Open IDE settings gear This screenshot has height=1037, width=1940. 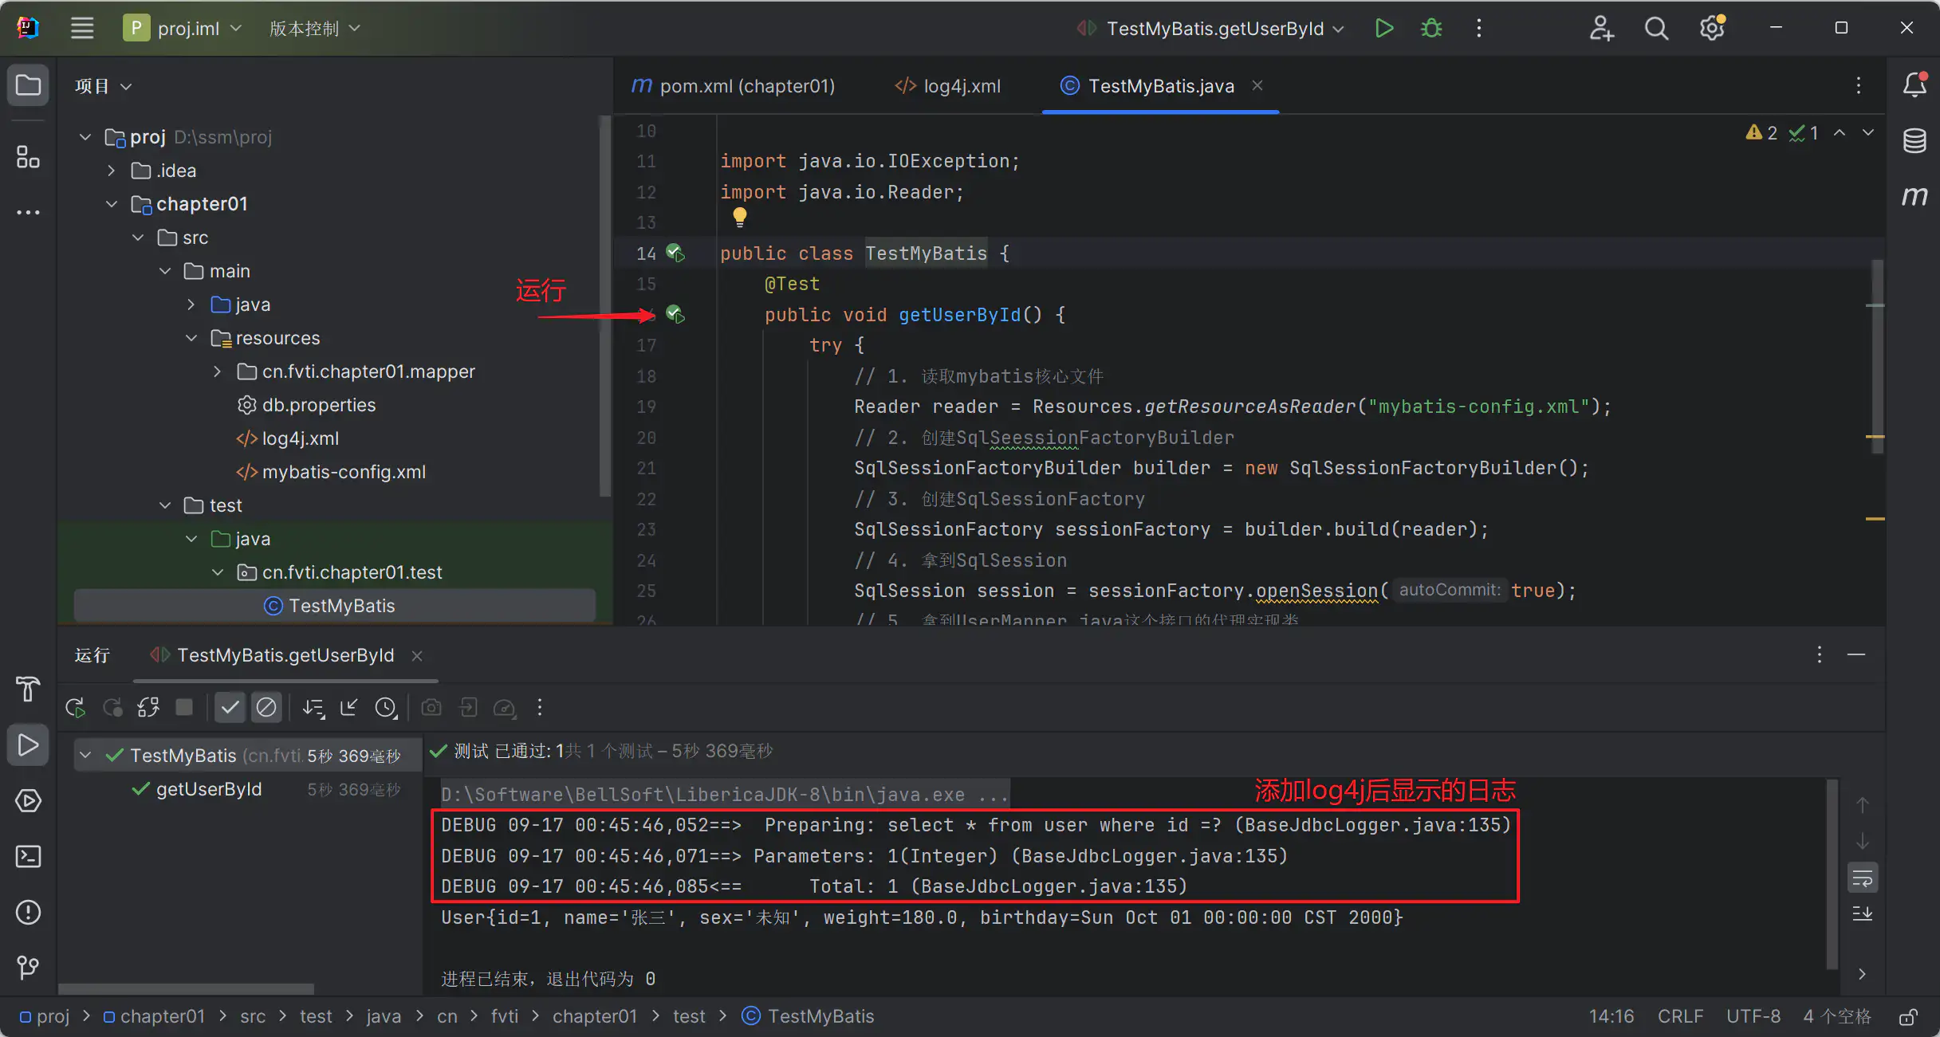coord(1712,28)
